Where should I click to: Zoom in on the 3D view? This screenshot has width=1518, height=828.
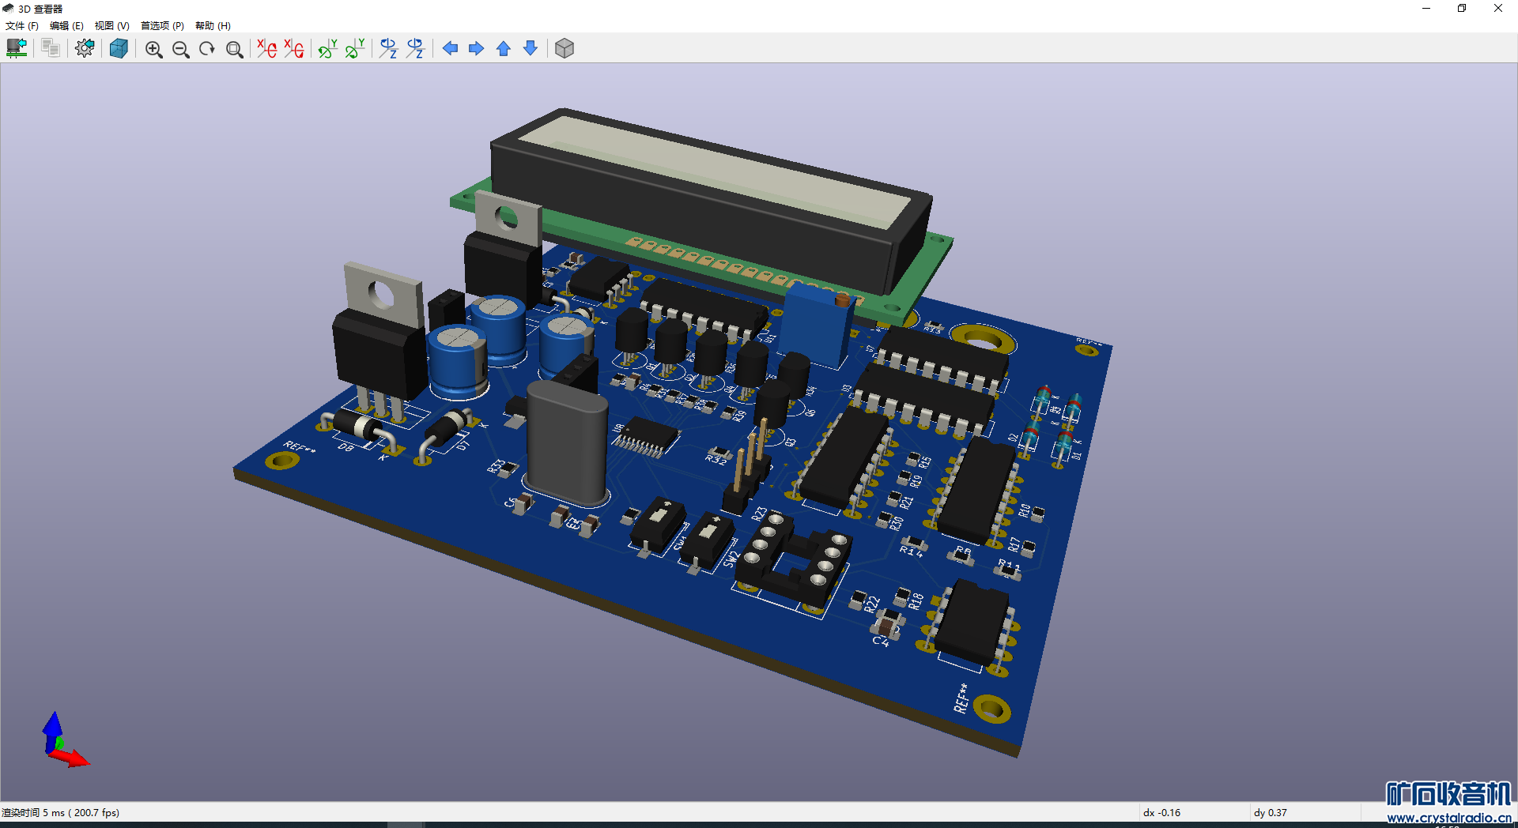[153, 49]
